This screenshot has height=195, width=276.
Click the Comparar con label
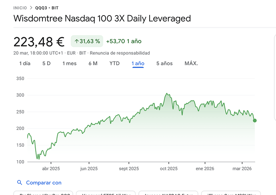coord(44,183)
